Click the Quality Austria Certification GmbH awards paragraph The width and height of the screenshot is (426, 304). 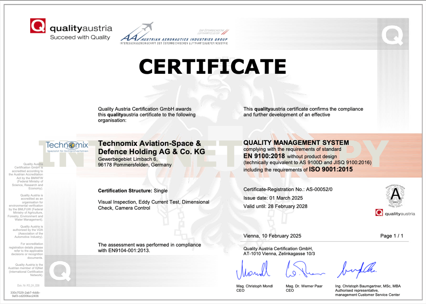coord(147,115)
